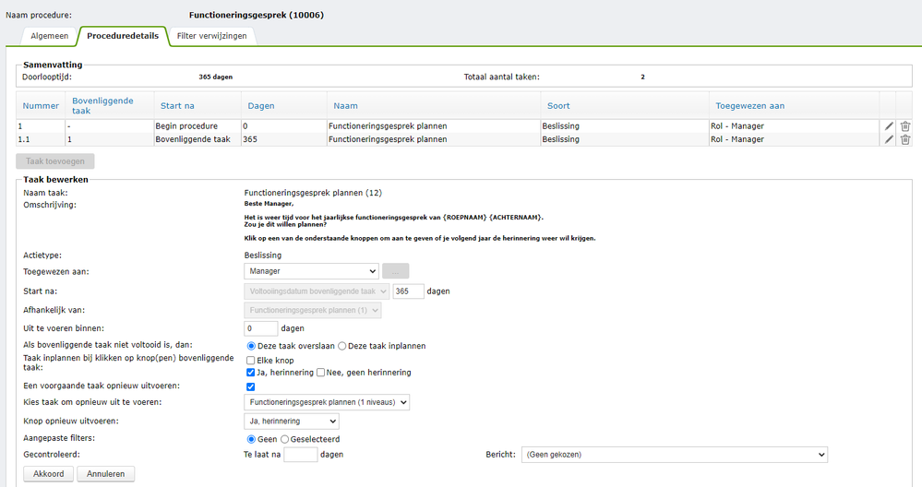922x487 pixels.
Task: Check the 'Elke knop' checkbox
Action: coord(250,360)
